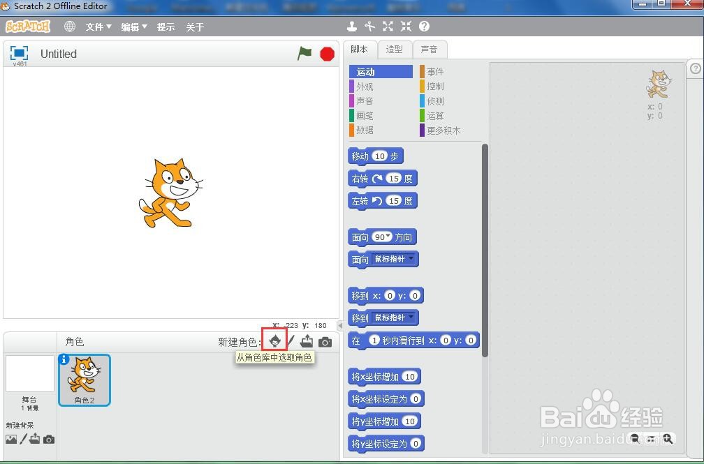Image resolution: width=704 pixels, height=464 pixels.
Task: Select the 声音 block category
Action: coord(381,101)
